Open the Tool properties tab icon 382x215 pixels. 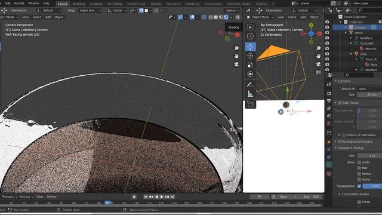point(329,84)
